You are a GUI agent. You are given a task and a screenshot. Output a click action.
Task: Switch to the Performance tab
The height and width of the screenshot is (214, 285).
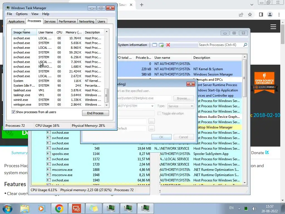[x=67, y=21]
